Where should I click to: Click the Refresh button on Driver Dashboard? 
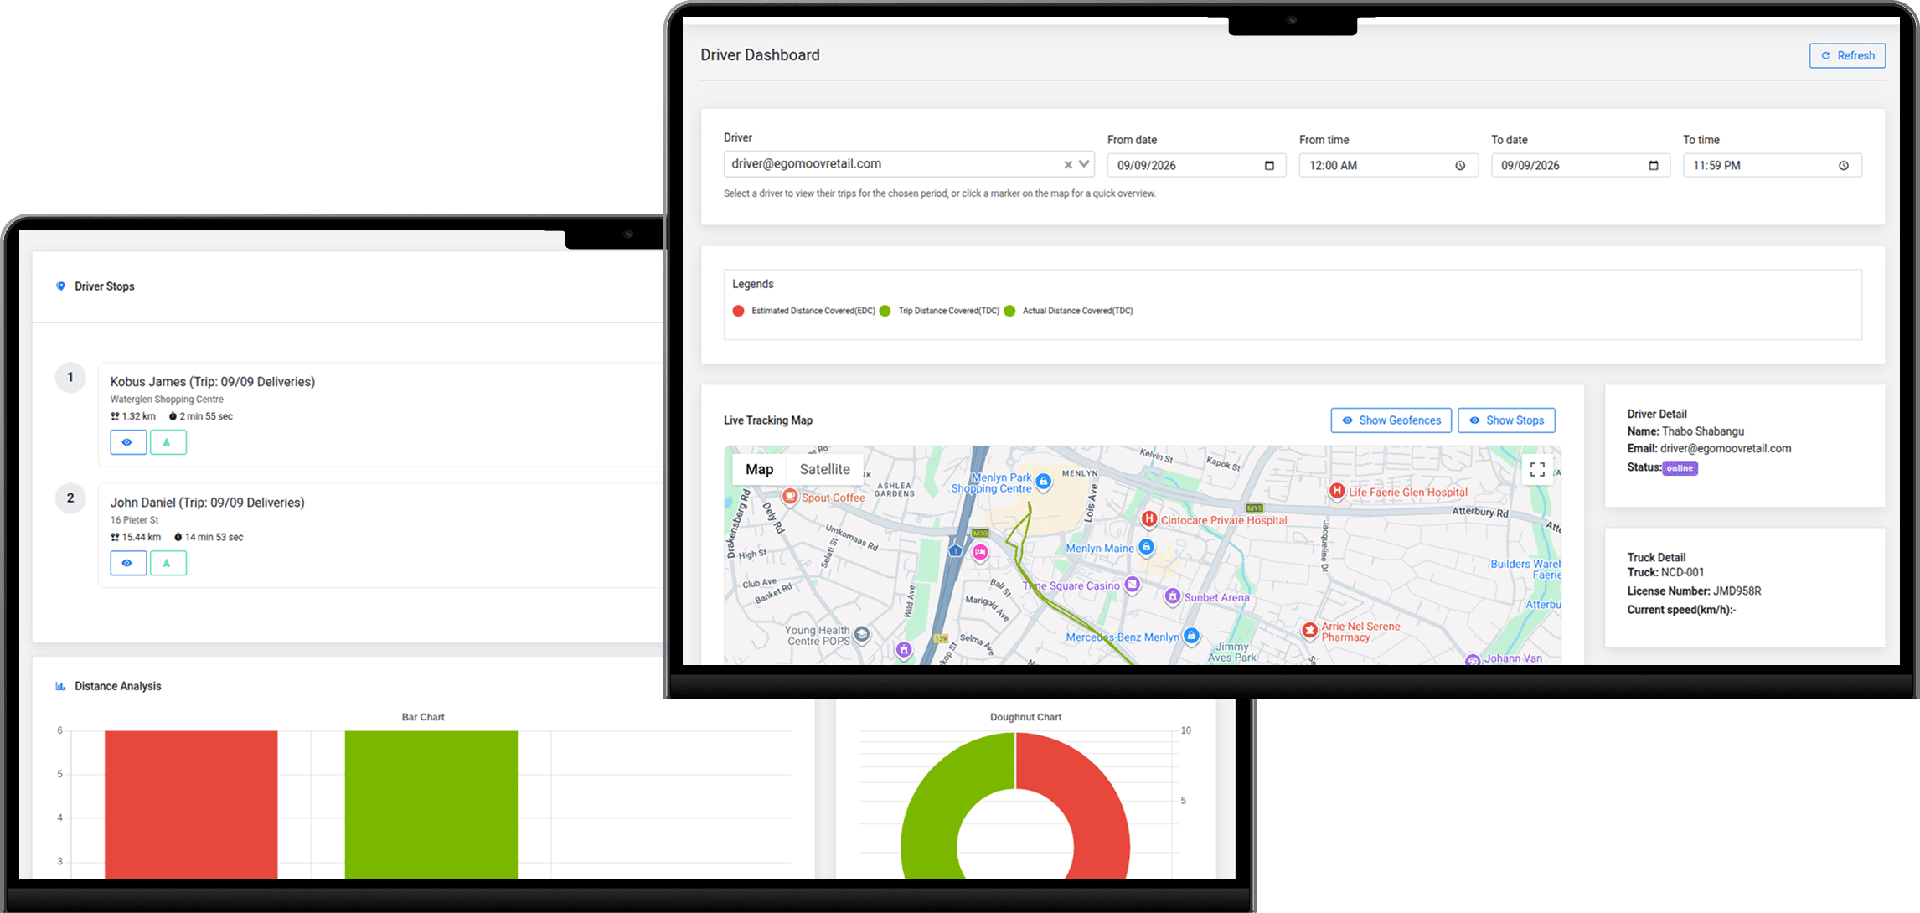[x=1847, y=55]
